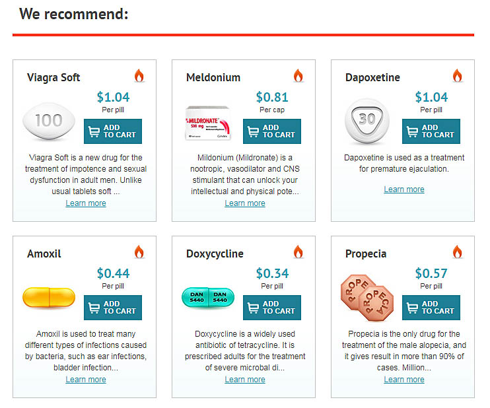Click the hot flame icon beside Meldonium
This screenshot has height=408, width=490.
[x=298, y=76]
